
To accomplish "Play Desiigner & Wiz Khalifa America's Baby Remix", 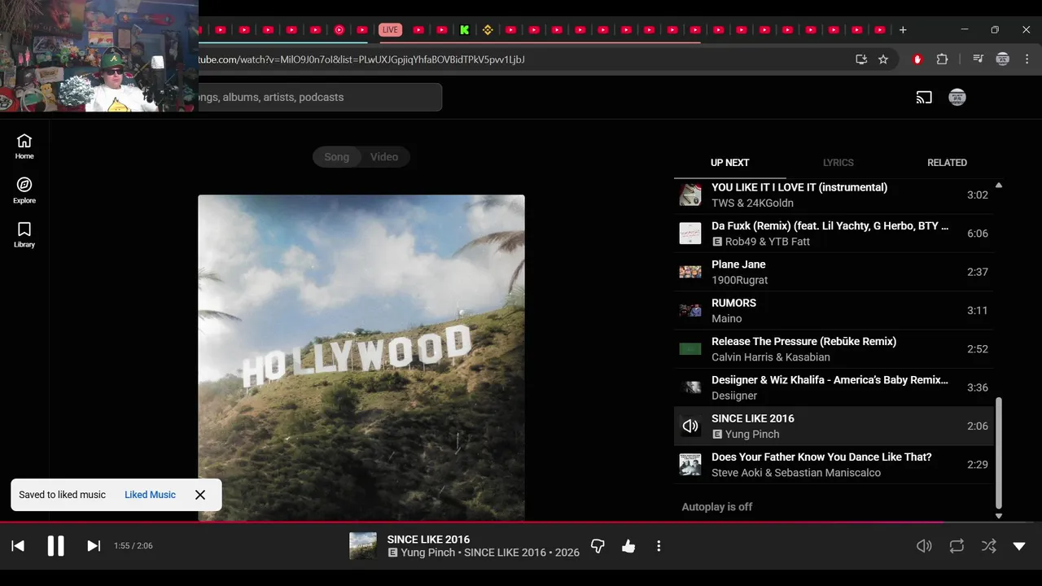I will coord(834,387).
